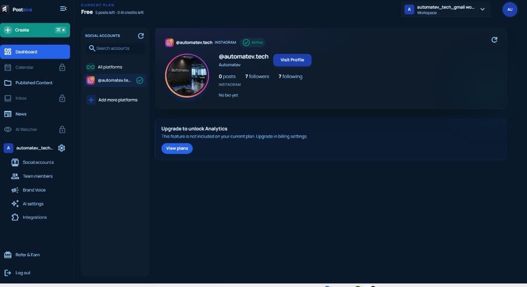Open Published Content

(x=35, y=83)
